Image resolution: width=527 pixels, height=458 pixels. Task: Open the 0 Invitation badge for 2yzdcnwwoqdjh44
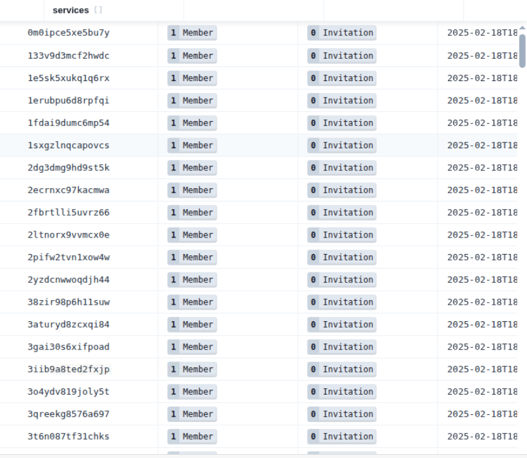pyautogui.click(x=341, y=279)
